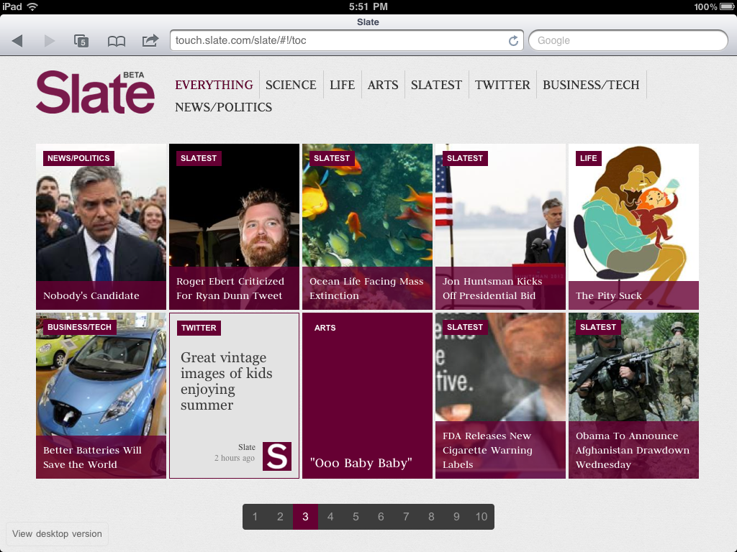Open the NEWS/POLITICS navigation item
737x552 pixels.
pyautogui.click(x=223, y=108)
